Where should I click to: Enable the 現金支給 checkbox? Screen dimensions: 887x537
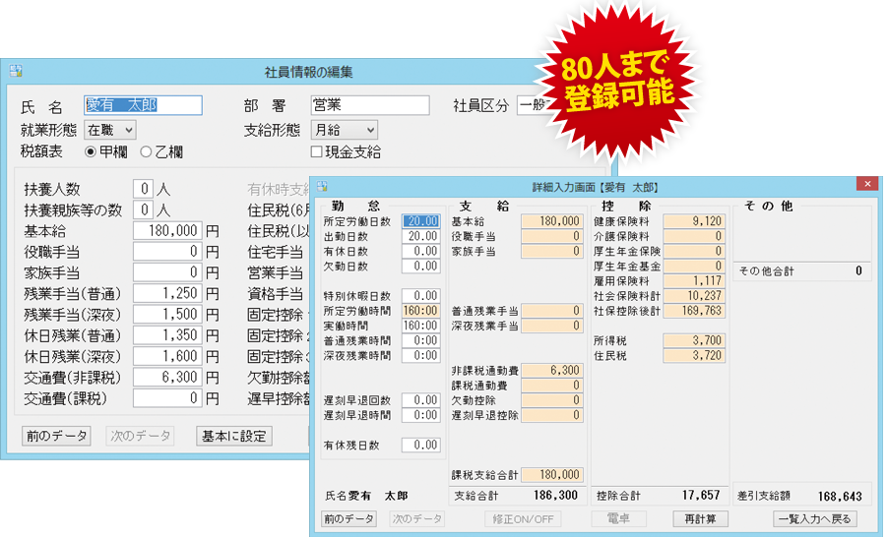point(317,152)
